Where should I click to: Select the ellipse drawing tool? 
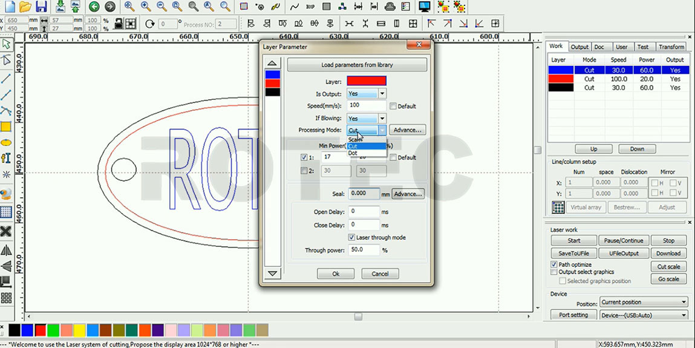6,142
